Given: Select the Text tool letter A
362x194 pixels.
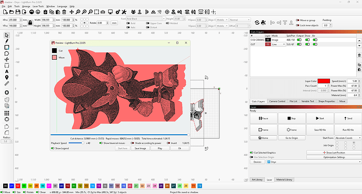Looking at the screenshot, I should tap(7, 71).
